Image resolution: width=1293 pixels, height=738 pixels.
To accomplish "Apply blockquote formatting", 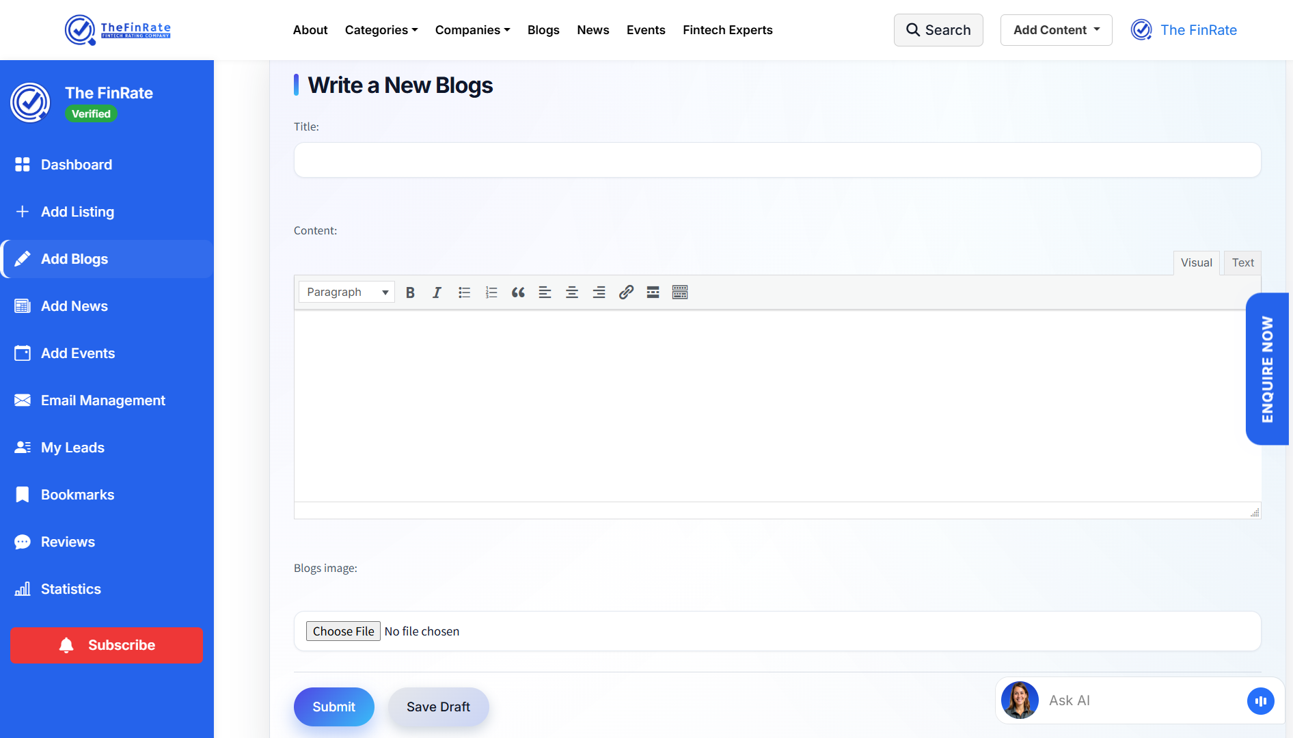I will point(518,292).
